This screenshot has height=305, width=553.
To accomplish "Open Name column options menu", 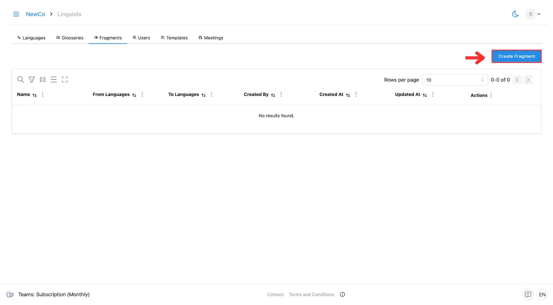I will [x=43, y=95].
